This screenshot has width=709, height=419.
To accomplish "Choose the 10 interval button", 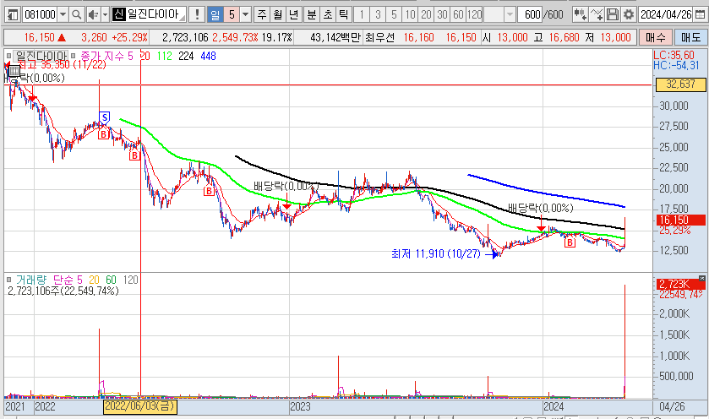I will [410, 15].
